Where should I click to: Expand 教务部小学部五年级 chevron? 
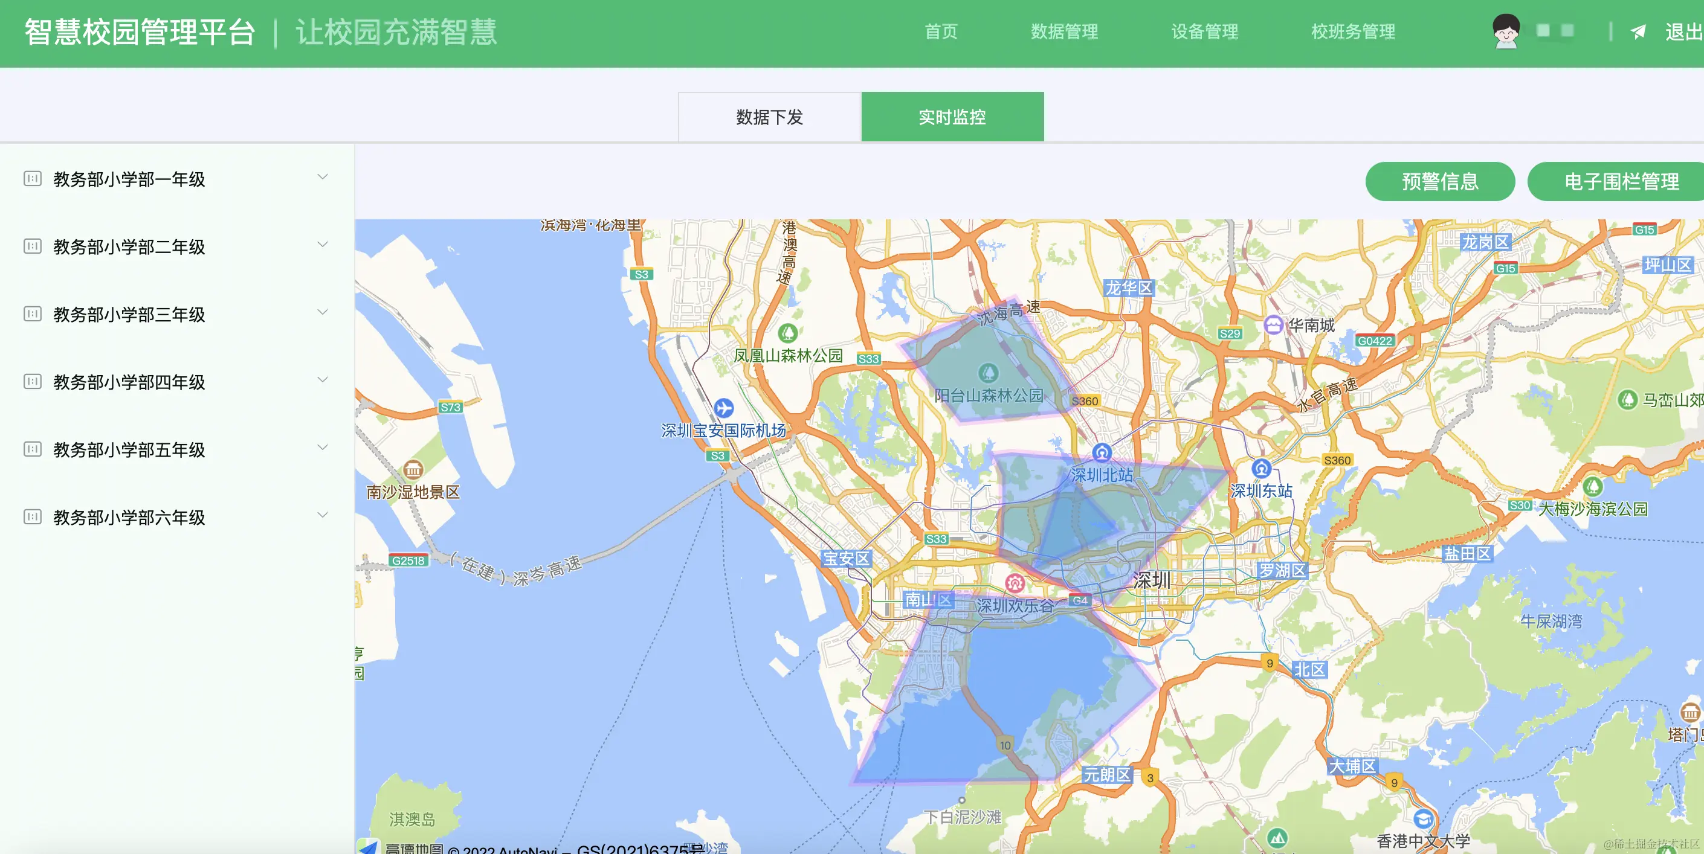[x=322, y=448]
